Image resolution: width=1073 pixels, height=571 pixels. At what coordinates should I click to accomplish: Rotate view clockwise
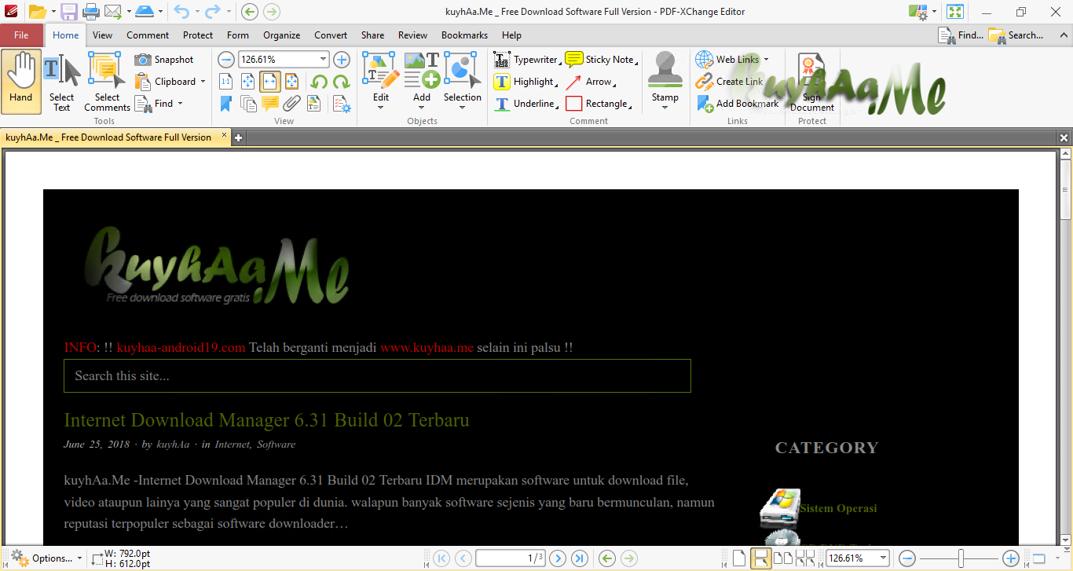coord(341,82)
